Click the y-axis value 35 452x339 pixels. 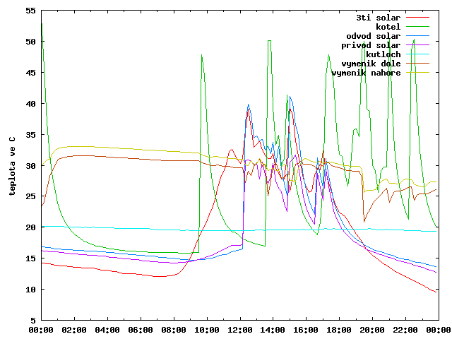[x=30, y=135]
